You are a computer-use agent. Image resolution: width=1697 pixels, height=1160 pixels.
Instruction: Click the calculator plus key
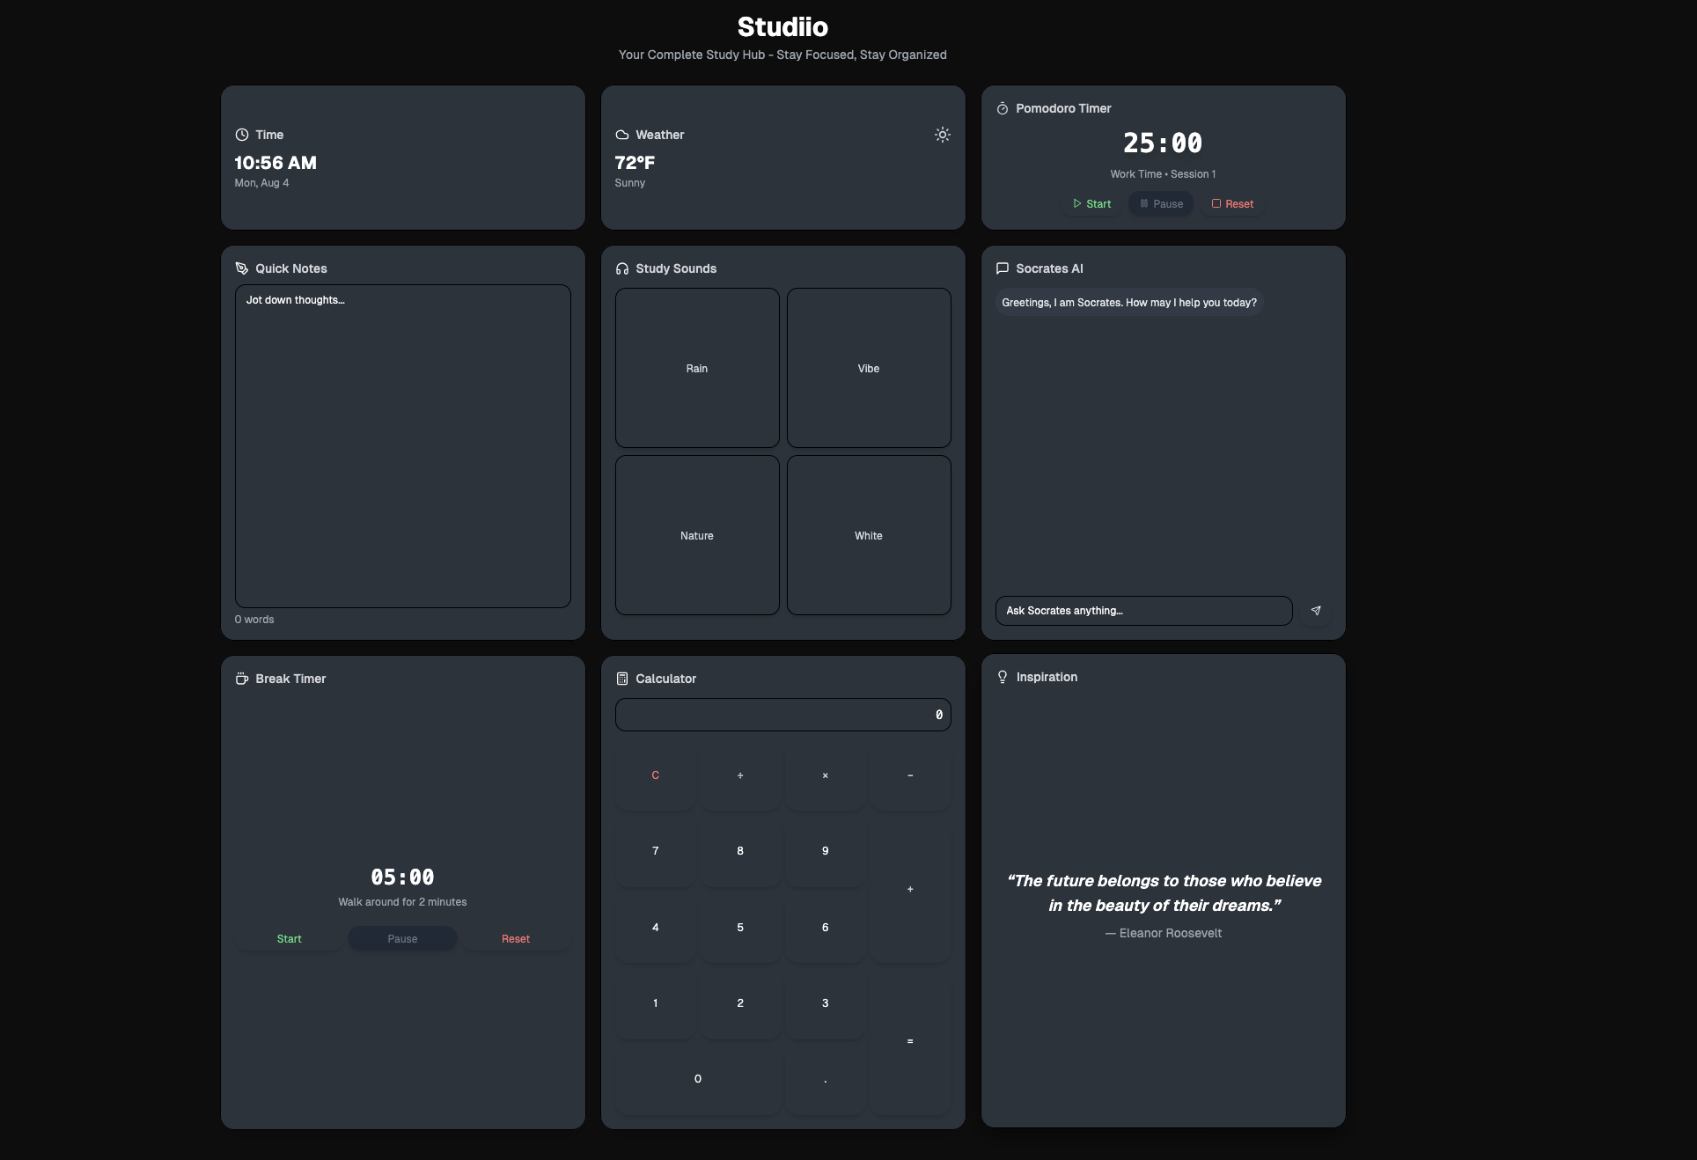[910, 889]
